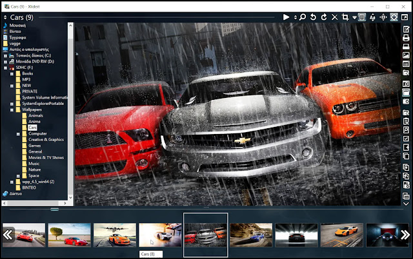Click the rotate copy sidebar icon
The width and height of the screenshot is (413, 259).
406,176
